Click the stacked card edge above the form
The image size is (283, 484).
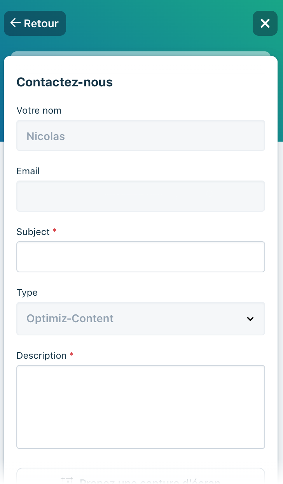(140, 54)
